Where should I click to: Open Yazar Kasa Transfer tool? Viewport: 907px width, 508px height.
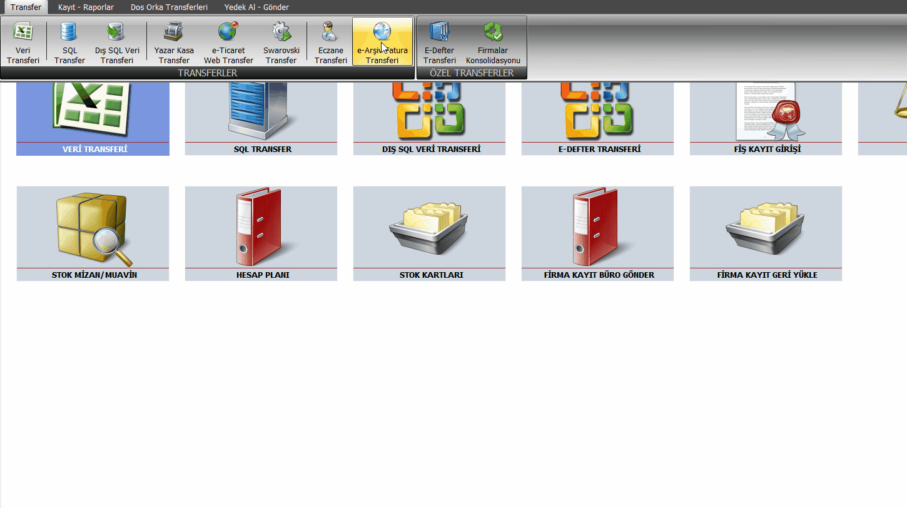pos(174,42)
